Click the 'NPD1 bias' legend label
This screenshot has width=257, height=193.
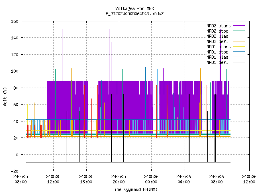click(217, 57)
